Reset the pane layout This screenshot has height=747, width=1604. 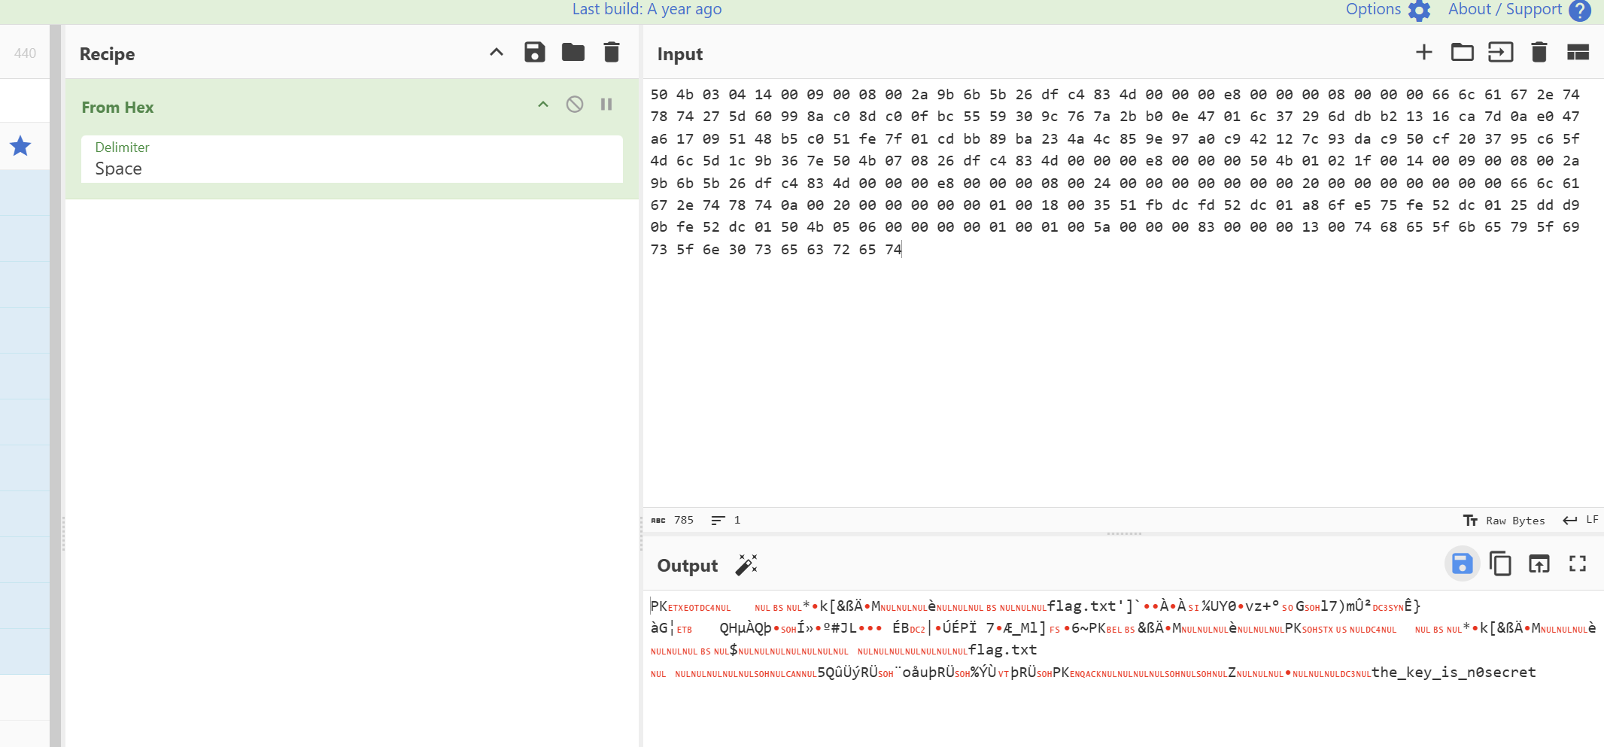coord(1578,53)
